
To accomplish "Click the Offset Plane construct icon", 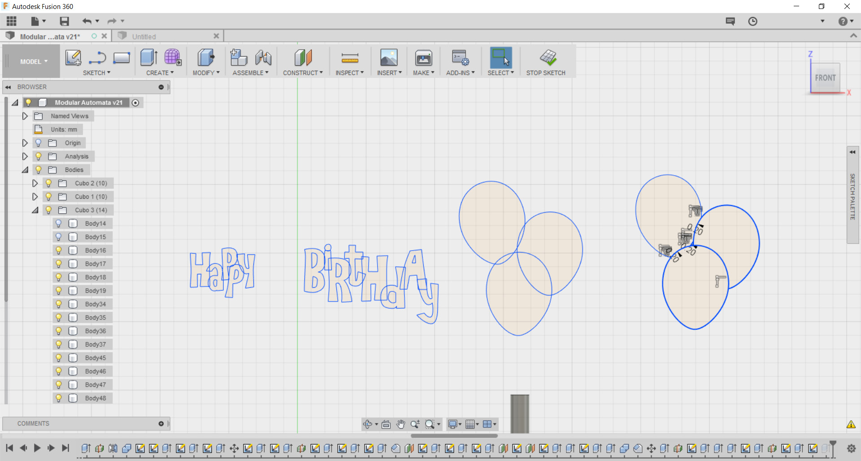I will coord(303,58).
